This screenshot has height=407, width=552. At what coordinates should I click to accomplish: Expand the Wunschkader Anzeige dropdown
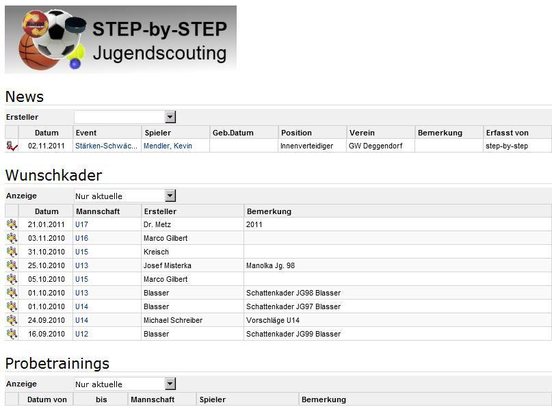coord(170,196)
